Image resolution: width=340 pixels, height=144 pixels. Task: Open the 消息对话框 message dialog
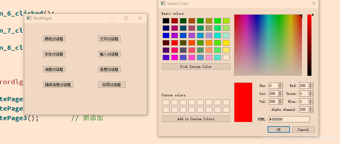coord(54,69)
